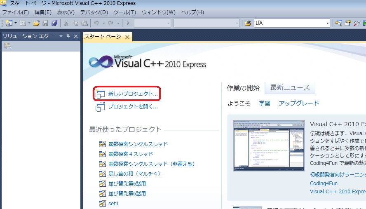Click the Solution Explorer properties icon
The image size is (366, 209).
click(8, 46)
